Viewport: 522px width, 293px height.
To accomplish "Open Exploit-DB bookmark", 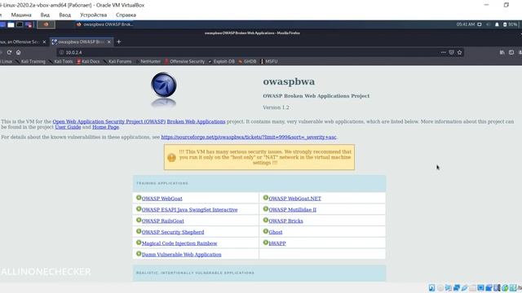I will click(222, 62).
